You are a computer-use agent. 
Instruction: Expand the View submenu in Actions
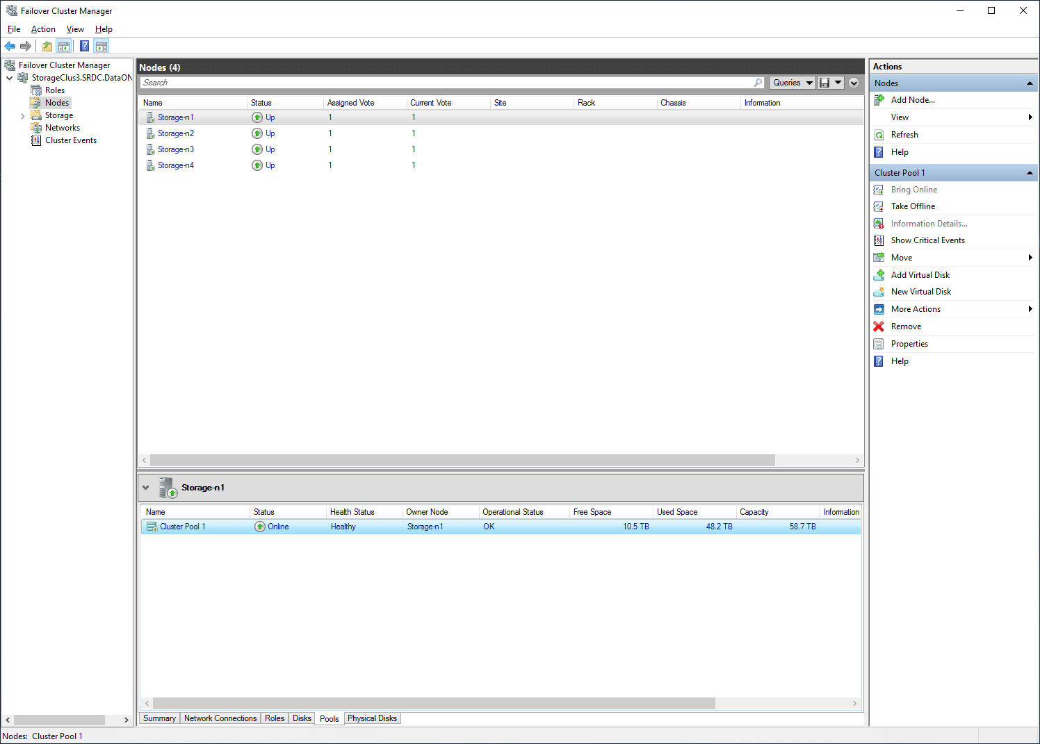1030,117
